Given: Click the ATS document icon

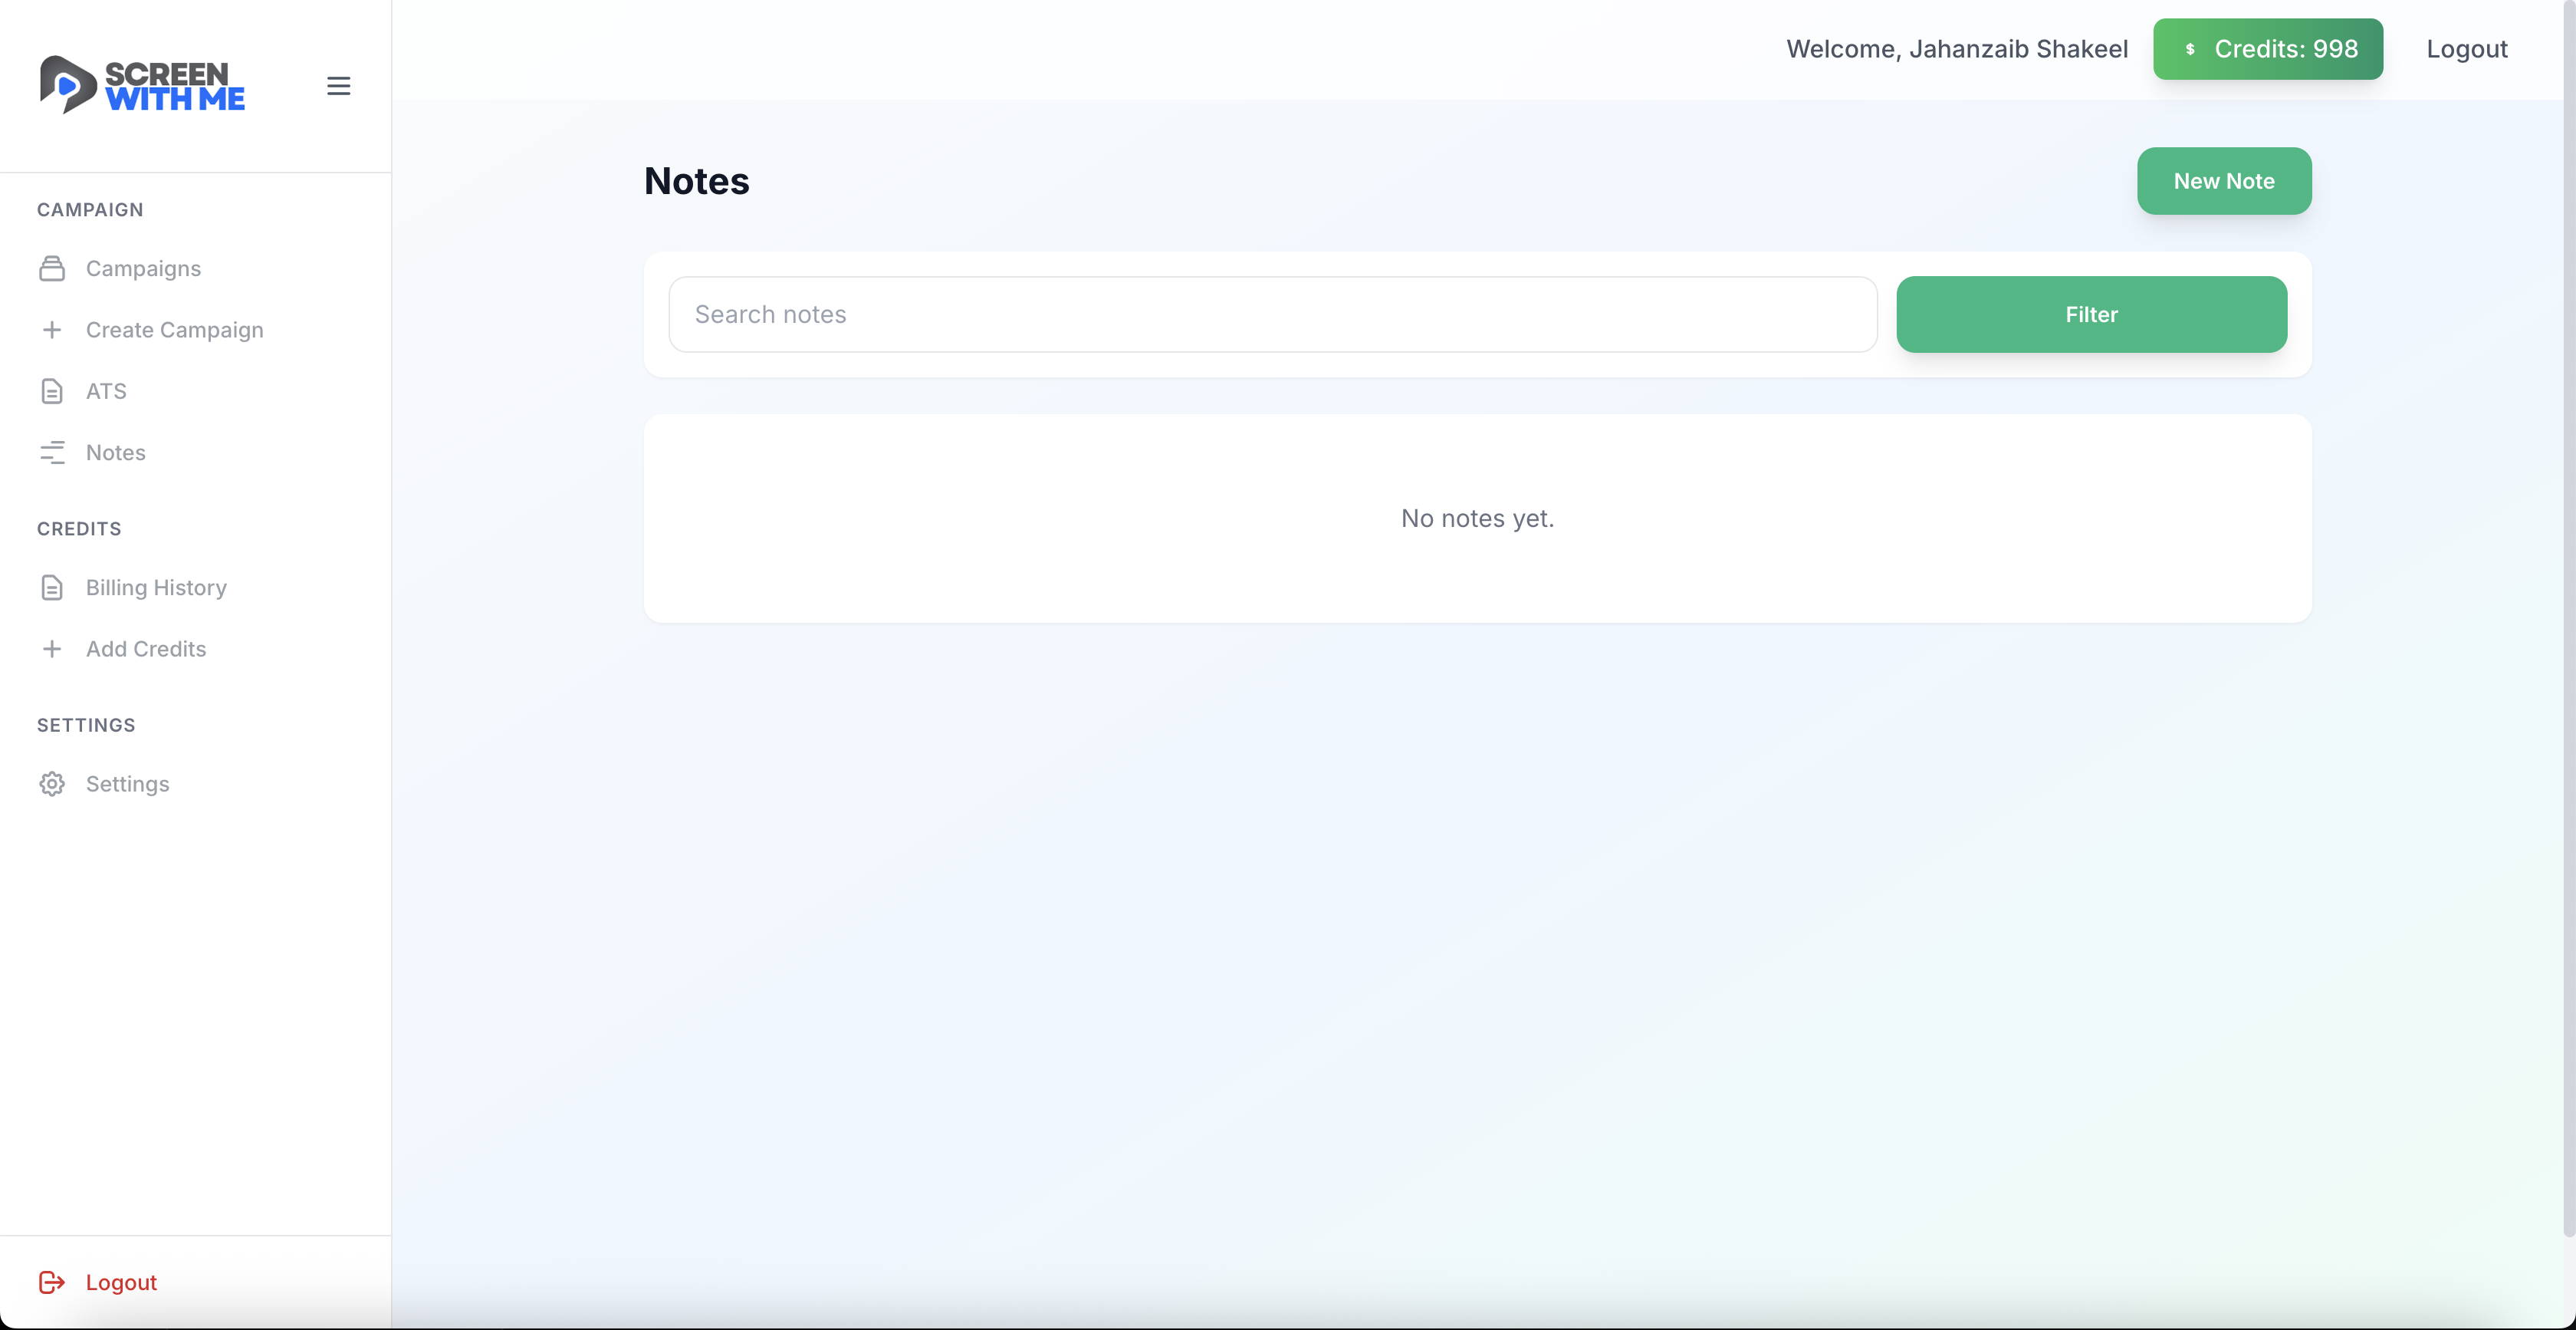Looking at the screenshot, I should click(x=52, y=391).
